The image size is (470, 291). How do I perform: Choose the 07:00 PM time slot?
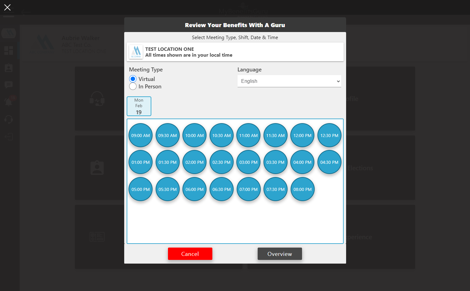(x=248, y=189)
